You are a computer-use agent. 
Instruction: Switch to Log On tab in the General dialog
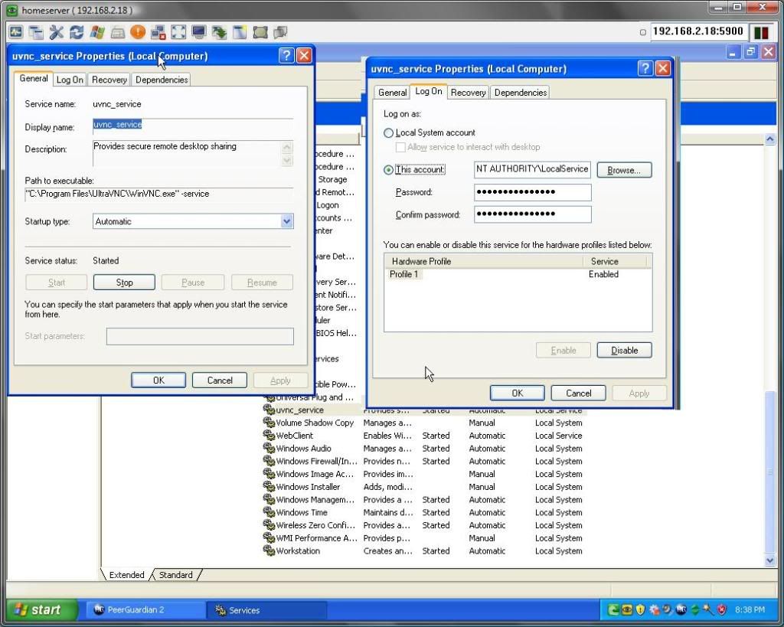pos(70,80)
